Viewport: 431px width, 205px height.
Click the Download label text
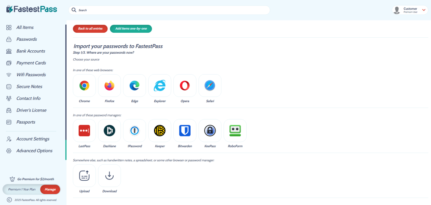[109, 191]
